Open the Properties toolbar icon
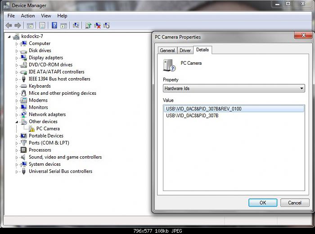This screenshot has height=234, width=315. (42, 26)
